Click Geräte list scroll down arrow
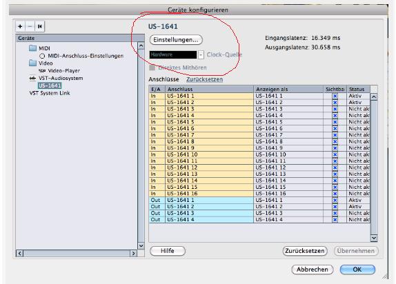The height and width of the screenshot is (284, 396). point(141,245)
